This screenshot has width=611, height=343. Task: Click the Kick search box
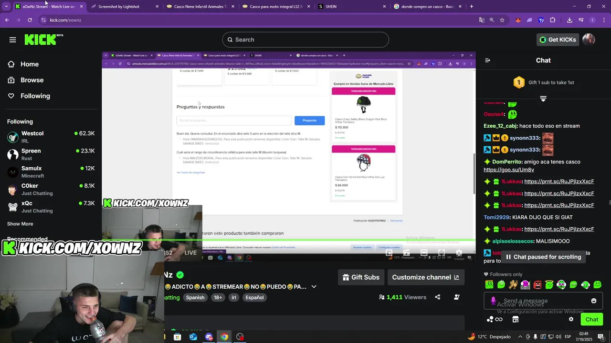click(x=305, y=40)
